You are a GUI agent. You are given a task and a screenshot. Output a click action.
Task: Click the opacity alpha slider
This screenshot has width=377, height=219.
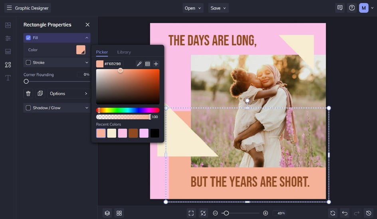click(123, 117)
